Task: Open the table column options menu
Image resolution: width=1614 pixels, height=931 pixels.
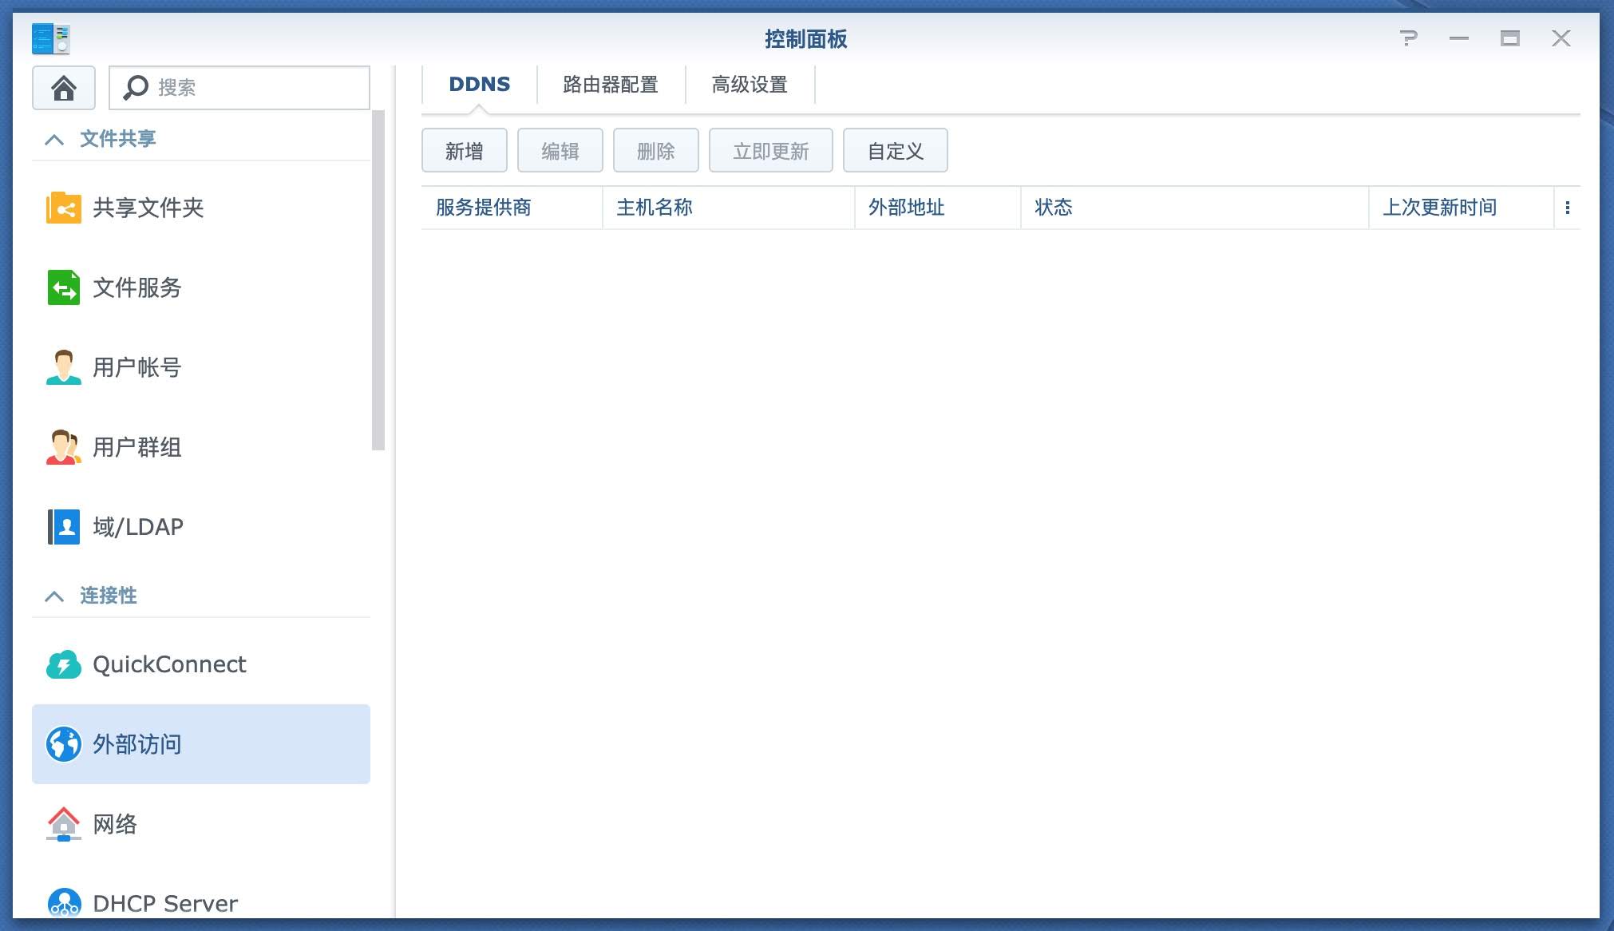Action: [x=1568, y=208]
